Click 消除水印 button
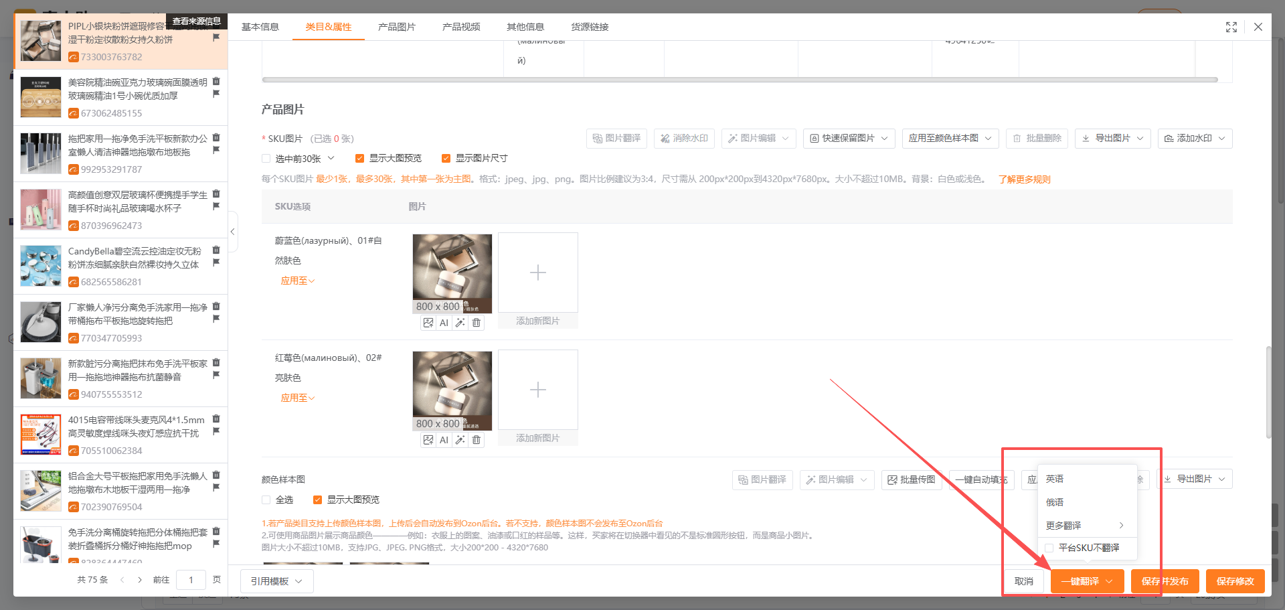 tap(685, 139)
